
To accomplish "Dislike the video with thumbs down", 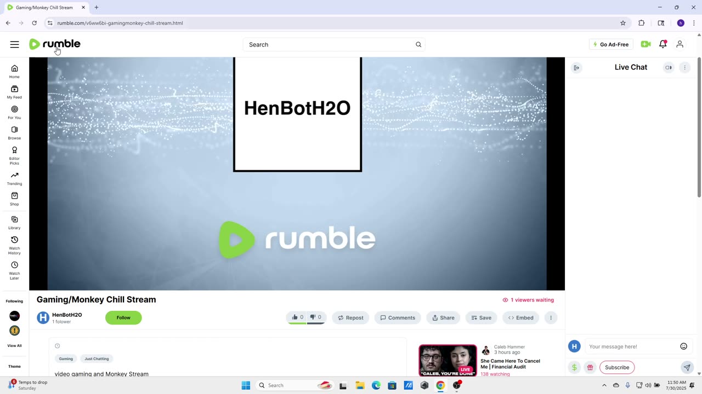I will (x=316, y=317).
